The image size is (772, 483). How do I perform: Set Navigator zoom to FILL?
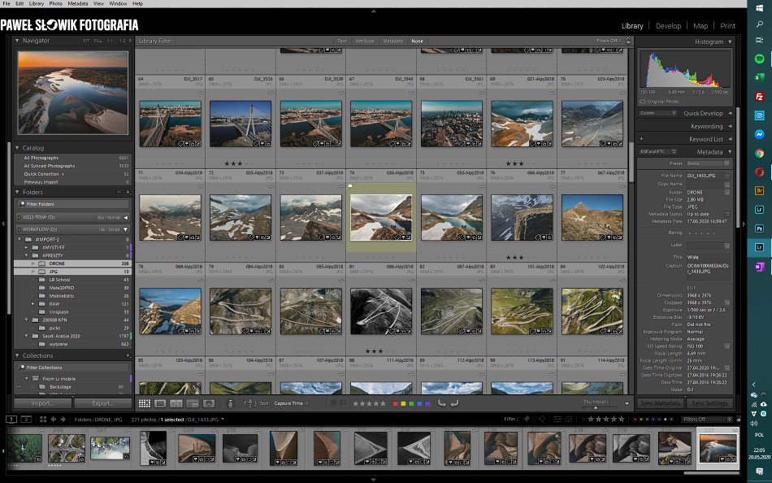[98, 41]
